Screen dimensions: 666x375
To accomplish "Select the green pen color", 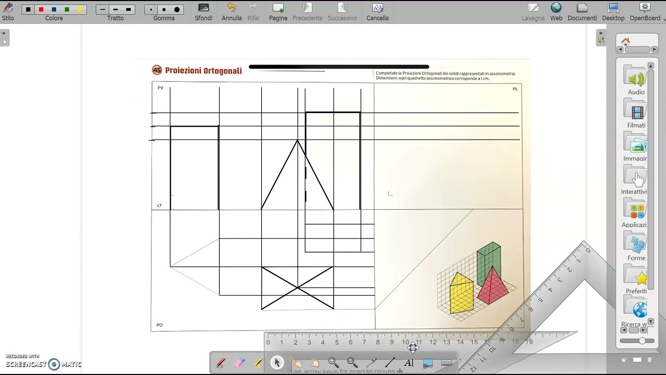I will [67, 9].
